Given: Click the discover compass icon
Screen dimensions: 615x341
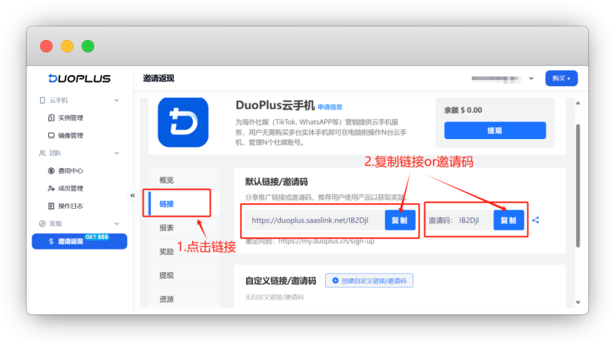Looking at the screenshot, I should pos(42,223).
